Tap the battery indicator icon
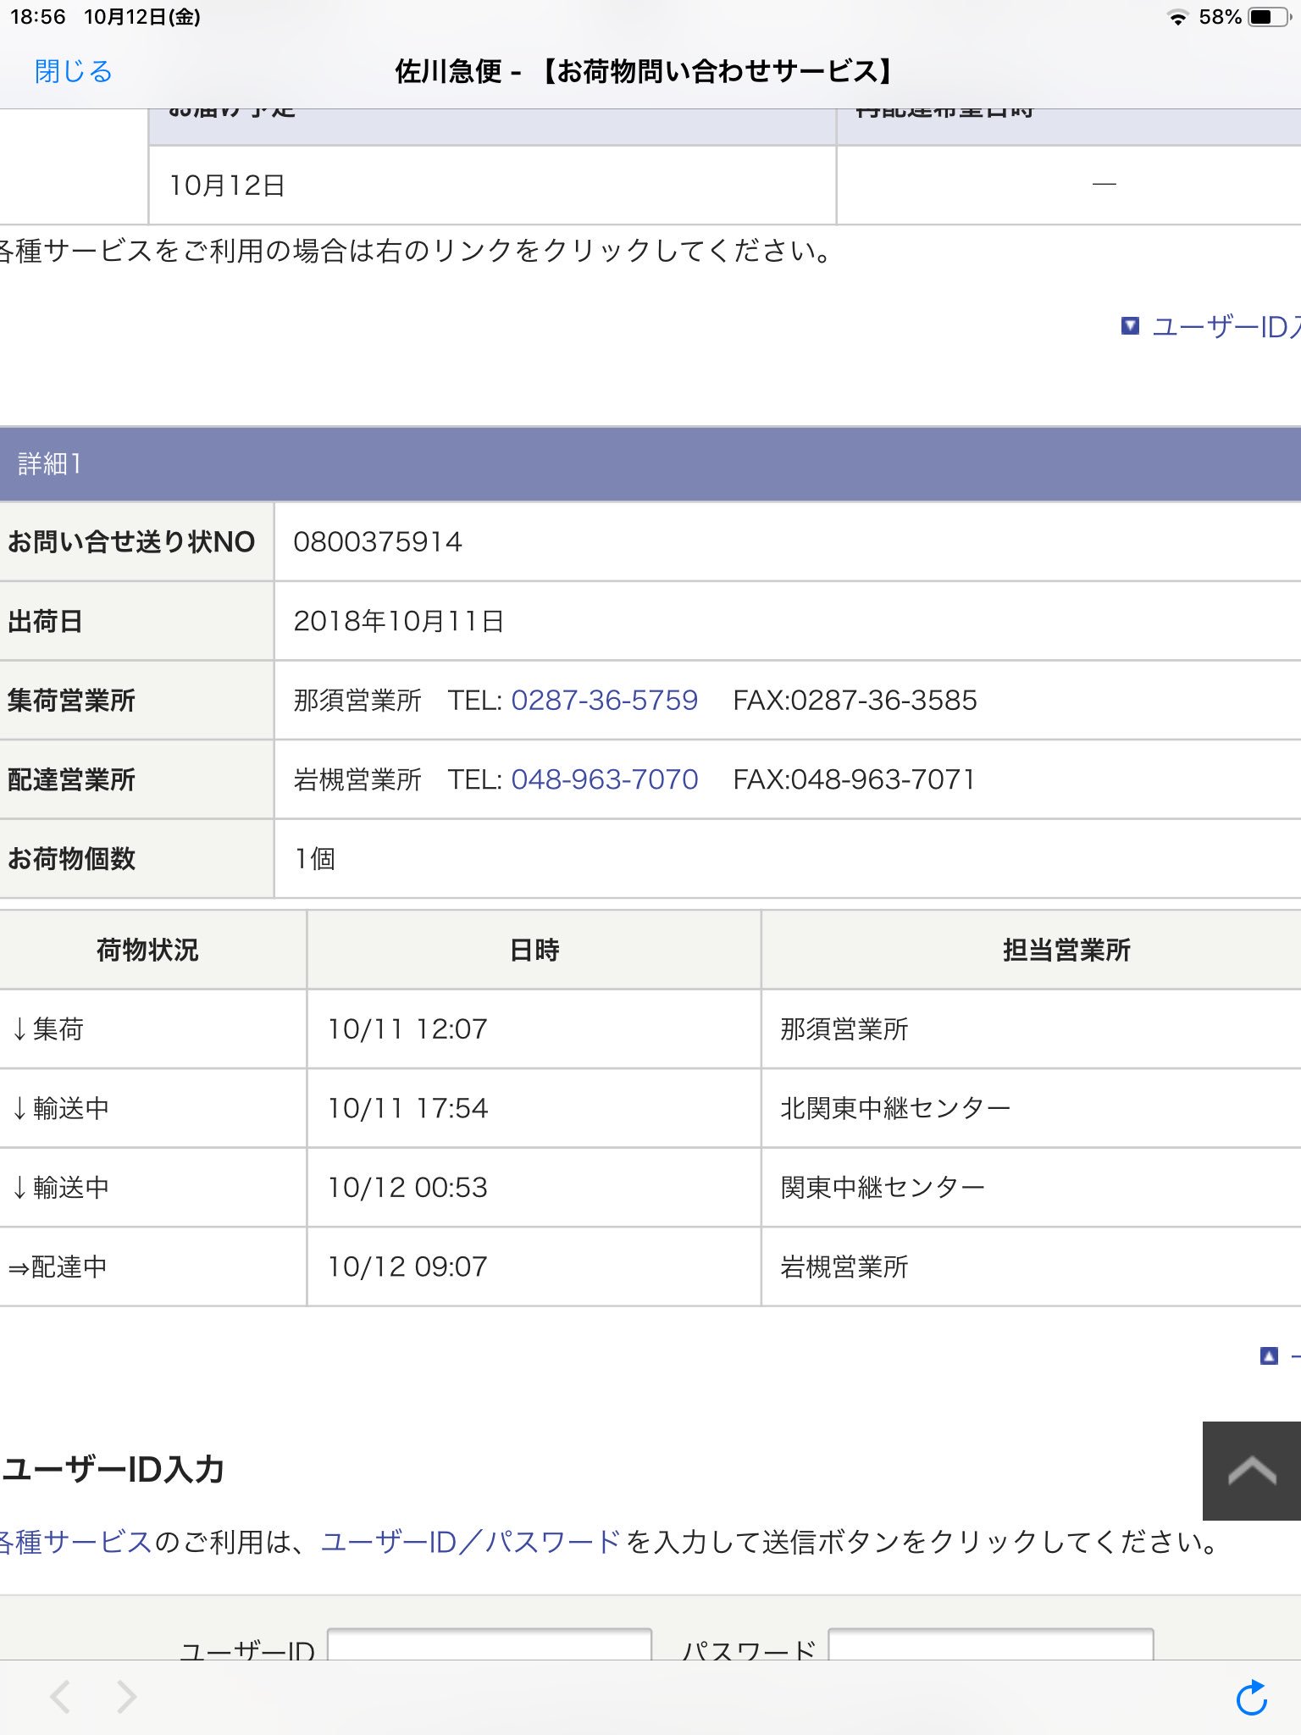Screen dimensions: 1301x1735 (x=1269, y=17)
